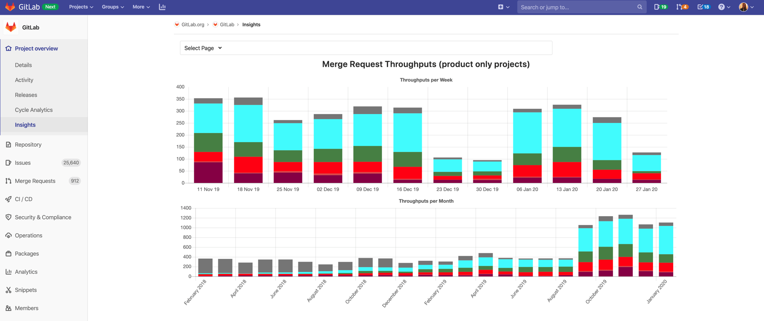Click the GitLab.org breadcrumb link

pos(193,25)
